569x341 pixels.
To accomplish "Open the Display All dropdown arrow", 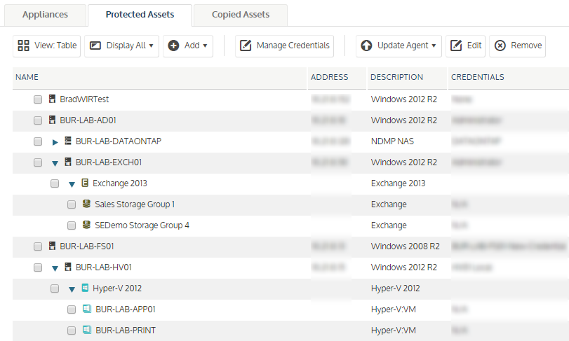I will [152, 46].
